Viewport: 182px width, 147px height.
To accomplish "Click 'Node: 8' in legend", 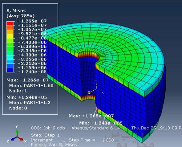I will [18, 108].
